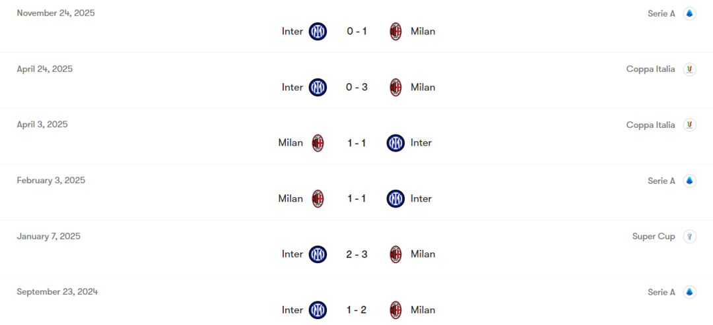Image resolution: width=713 pixels, height=325 pixels.
Task: Click Milan crest in September 23, 2024 match
Action: click(x=395, y=310)
